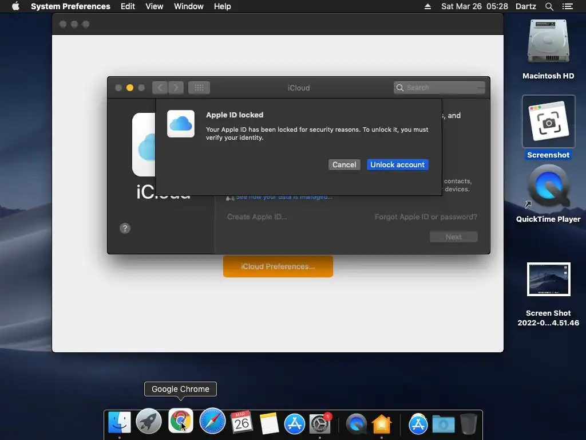586x440 pixels.
Task: Cancel the Apple ID locked dialog
Action: point(344,164)
